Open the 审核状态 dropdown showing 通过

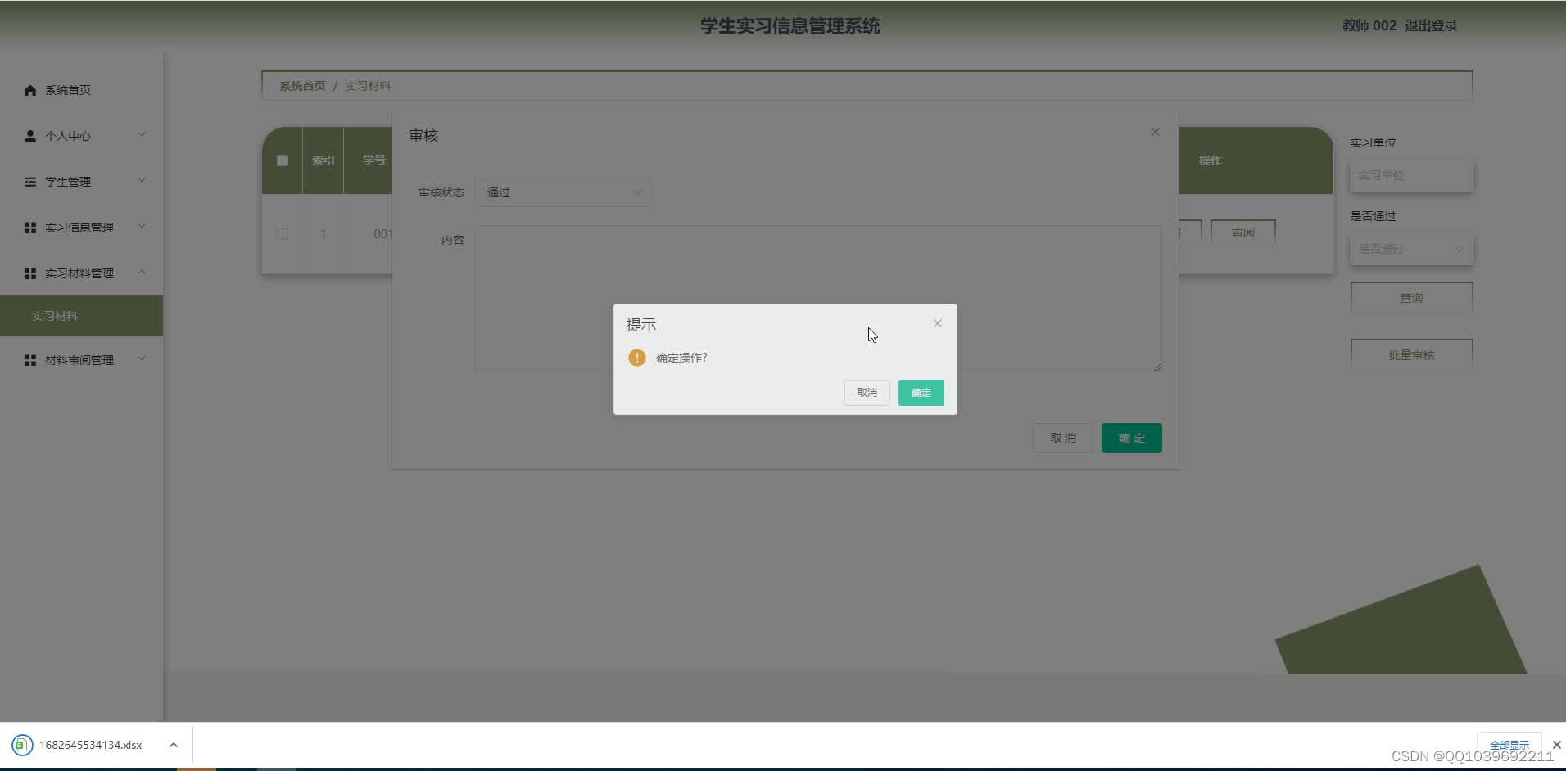point(563,192)
